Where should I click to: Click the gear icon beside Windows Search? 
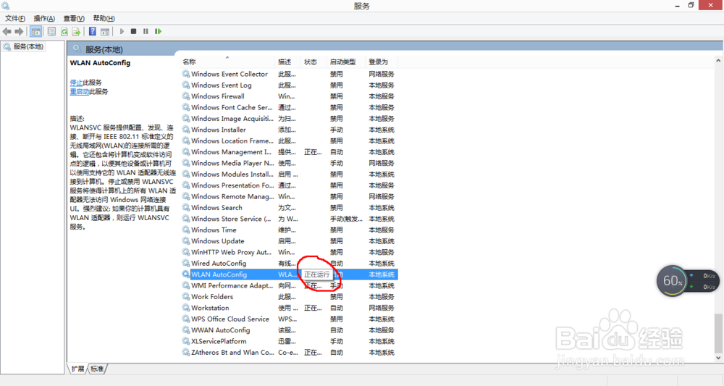[185, 208]
